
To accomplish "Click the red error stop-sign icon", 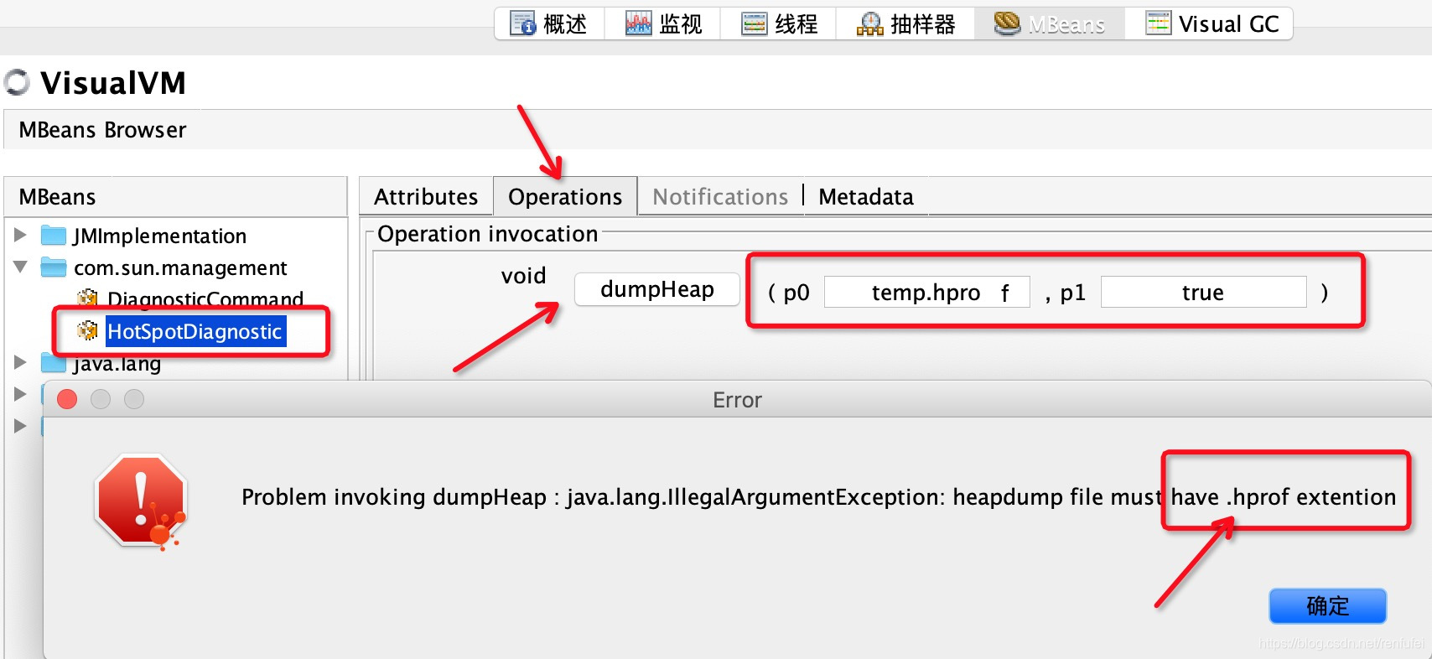I will pyautogui.click(x=141, y=501).
